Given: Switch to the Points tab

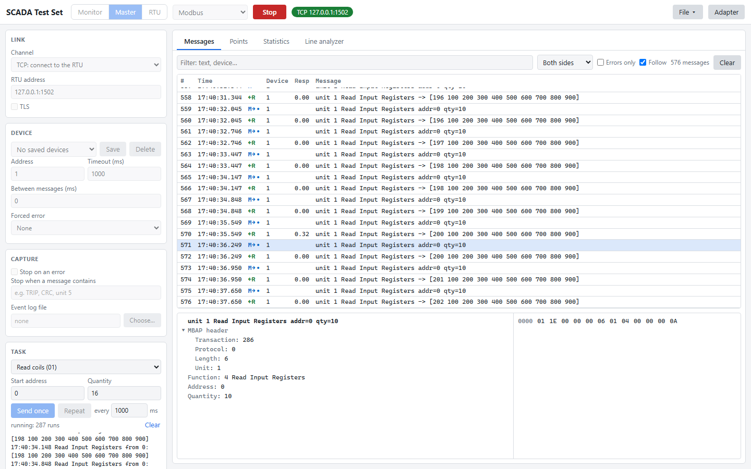Looking at the screenshot, I should (x=239, y=42).
